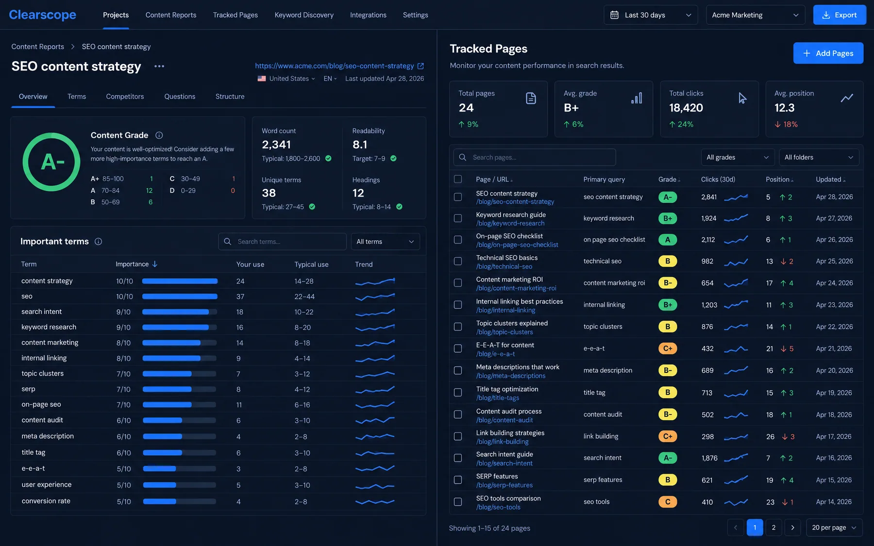Click the green check next to Word count typical range
874x546 pixels.
click(328, 159)
